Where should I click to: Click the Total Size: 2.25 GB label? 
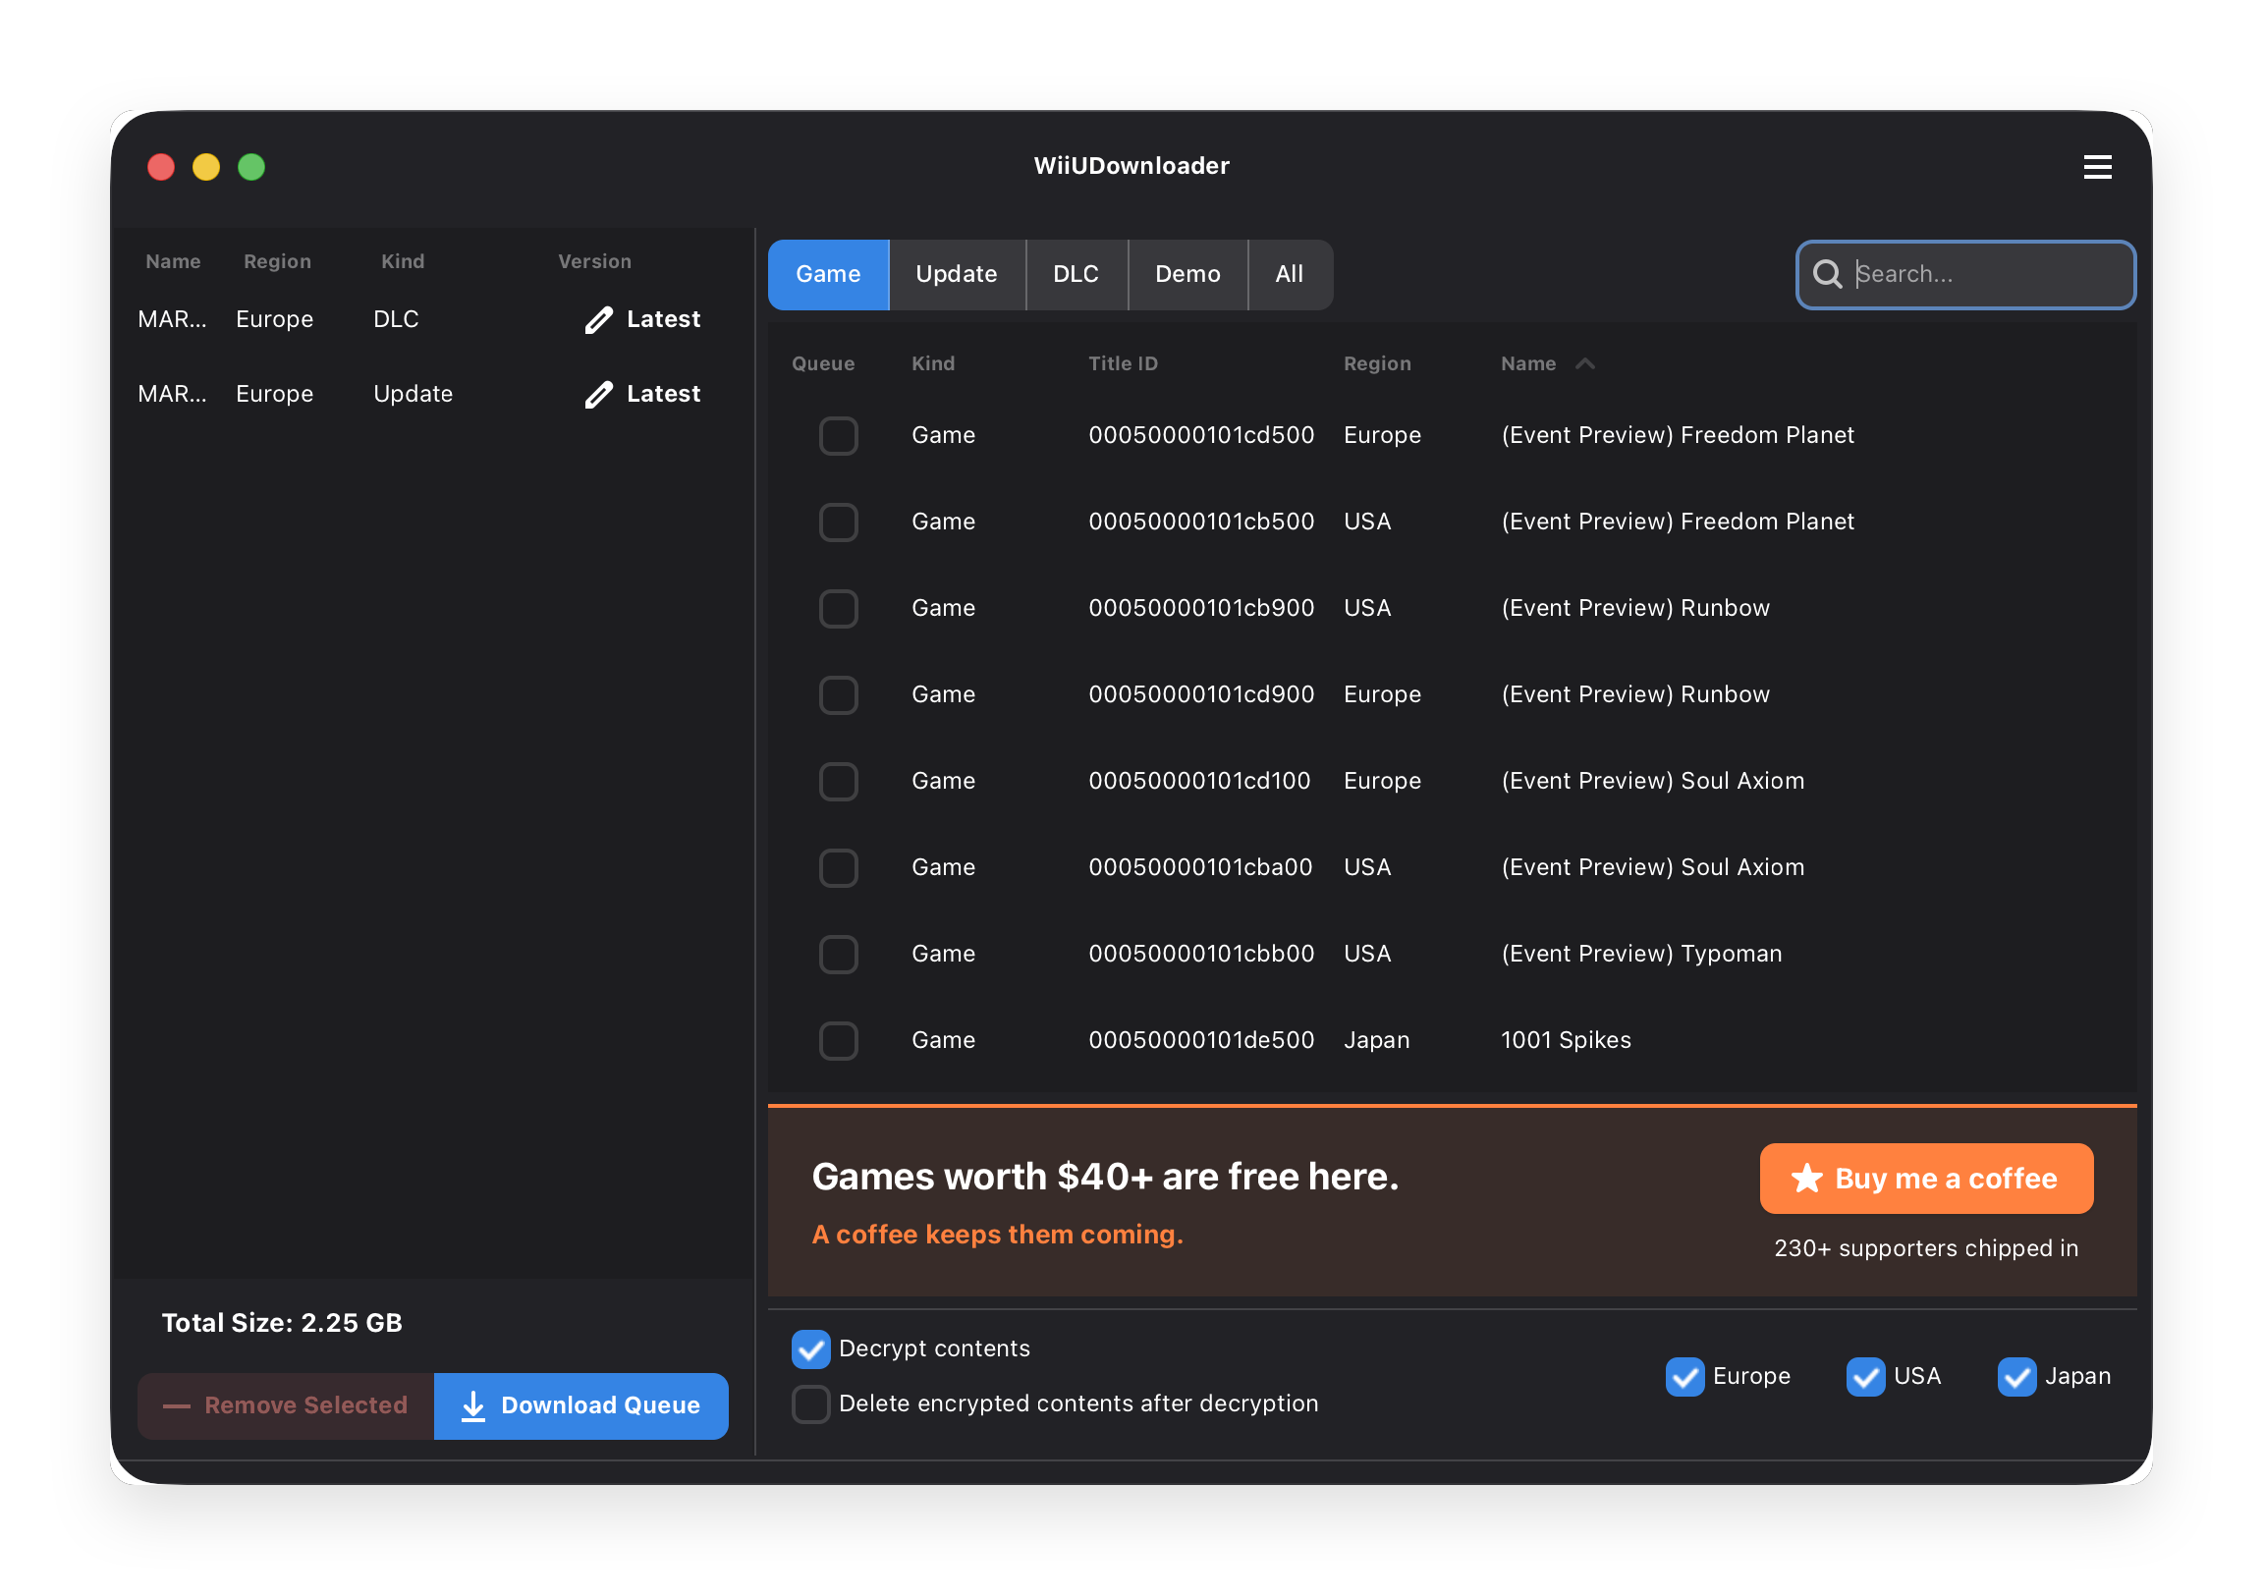282,1323
